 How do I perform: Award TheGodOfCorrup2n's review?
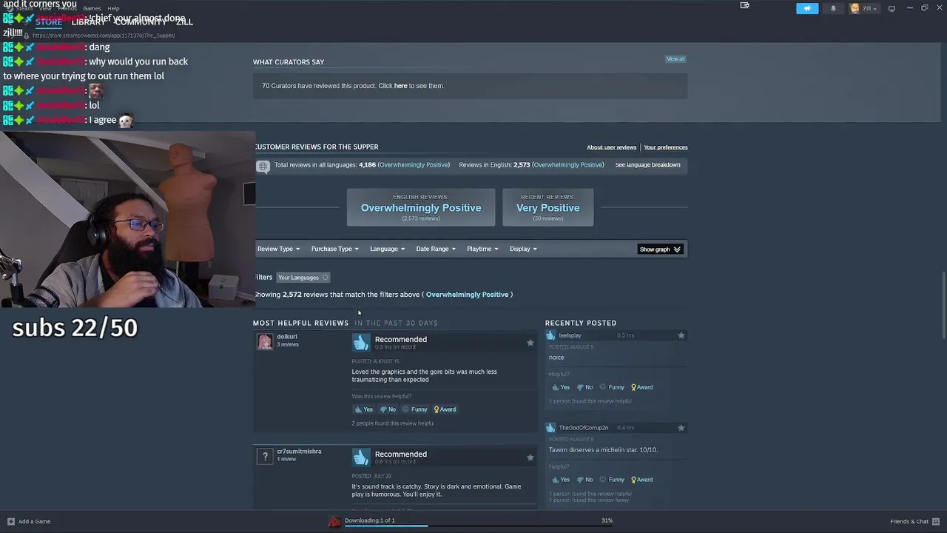pos(641,480)
